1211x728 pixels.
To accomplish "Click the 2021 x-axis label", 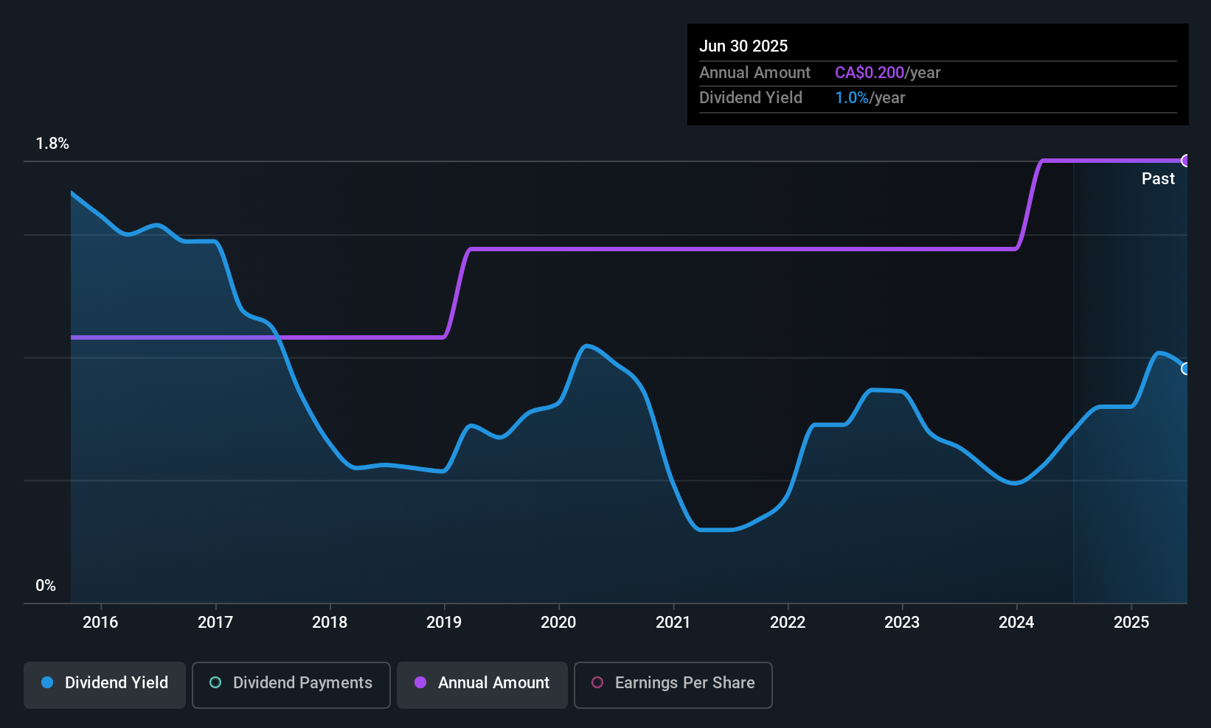I will [673, 623].
